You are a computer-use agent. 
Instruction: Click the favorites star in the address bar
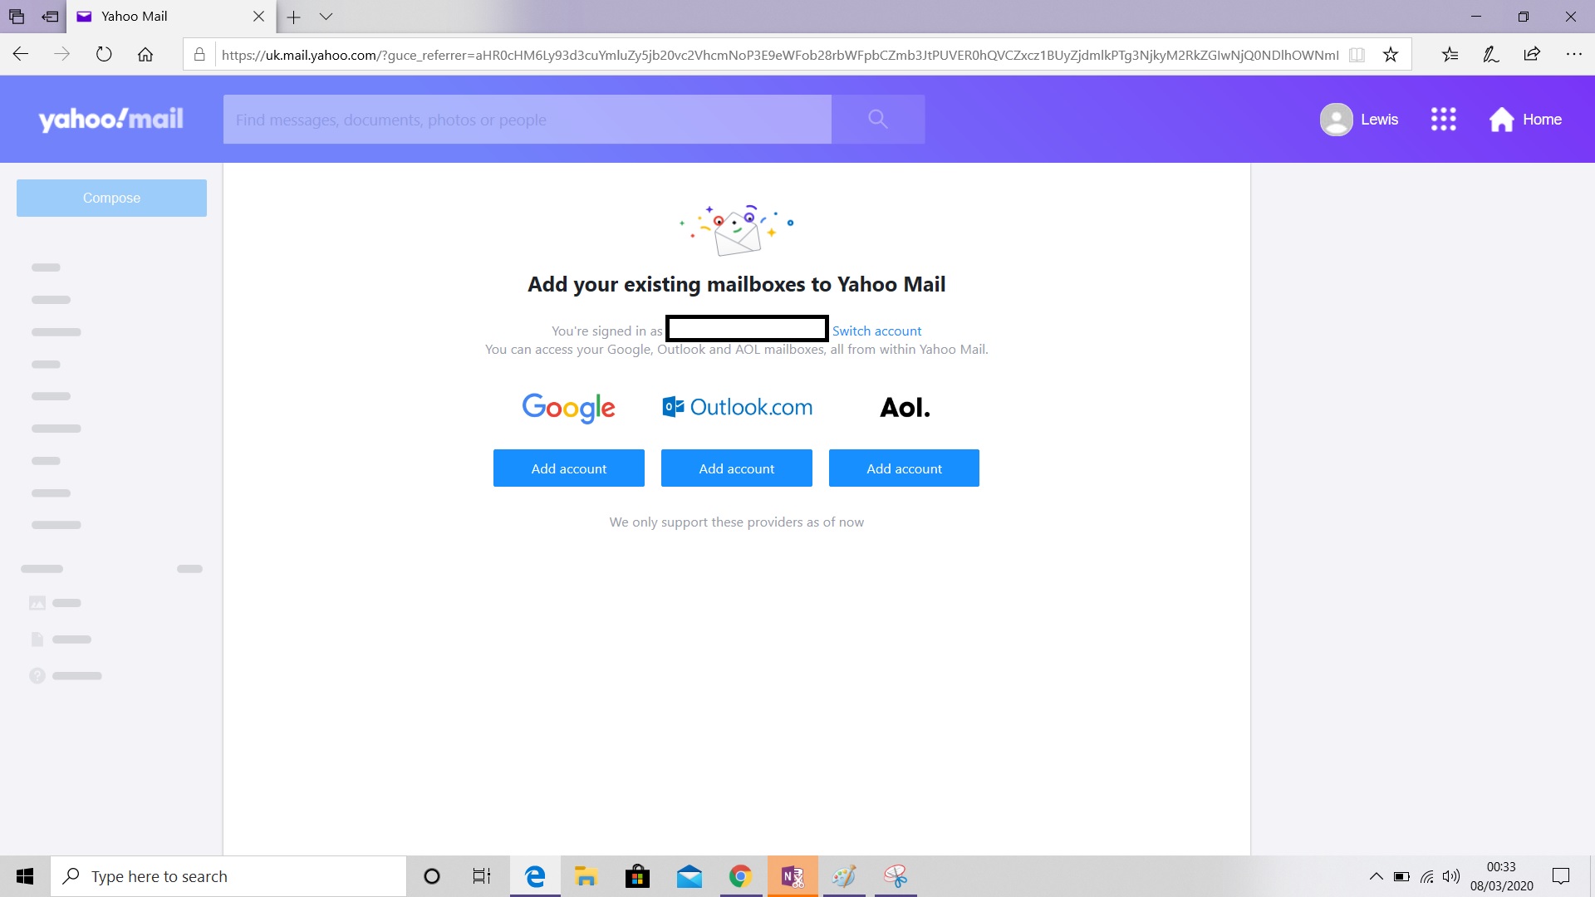1390,53
